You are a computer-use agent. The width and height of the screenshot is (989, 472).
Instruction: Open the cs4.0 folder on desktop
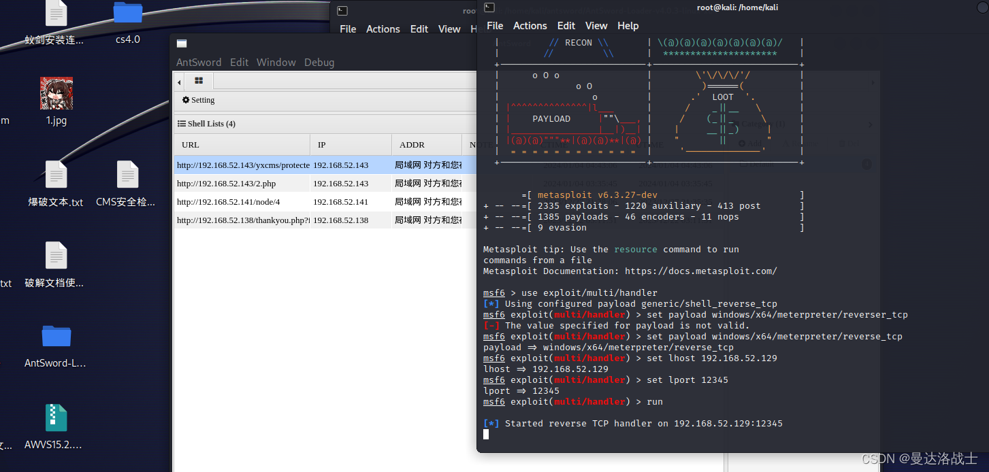point(127,14)
